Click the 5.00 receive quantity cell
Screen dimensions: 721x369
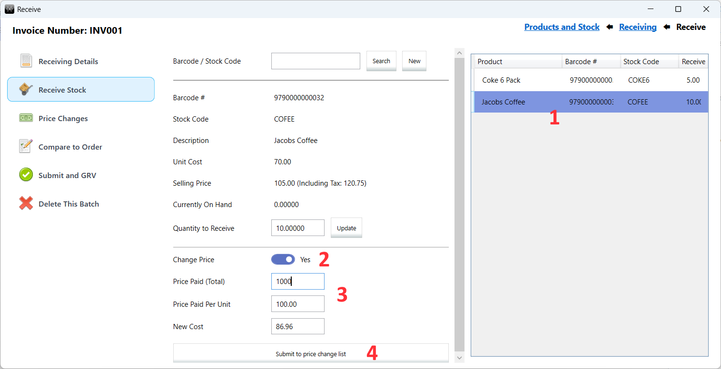click(x=693, y=80)
